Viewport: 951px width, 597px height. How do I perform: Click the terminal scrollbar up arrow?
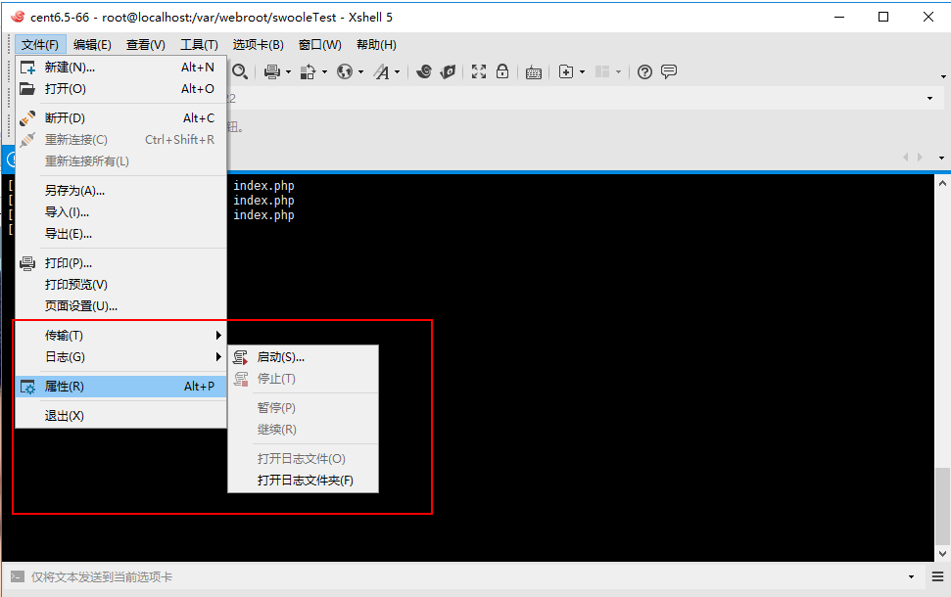click(x=942, y=182)
